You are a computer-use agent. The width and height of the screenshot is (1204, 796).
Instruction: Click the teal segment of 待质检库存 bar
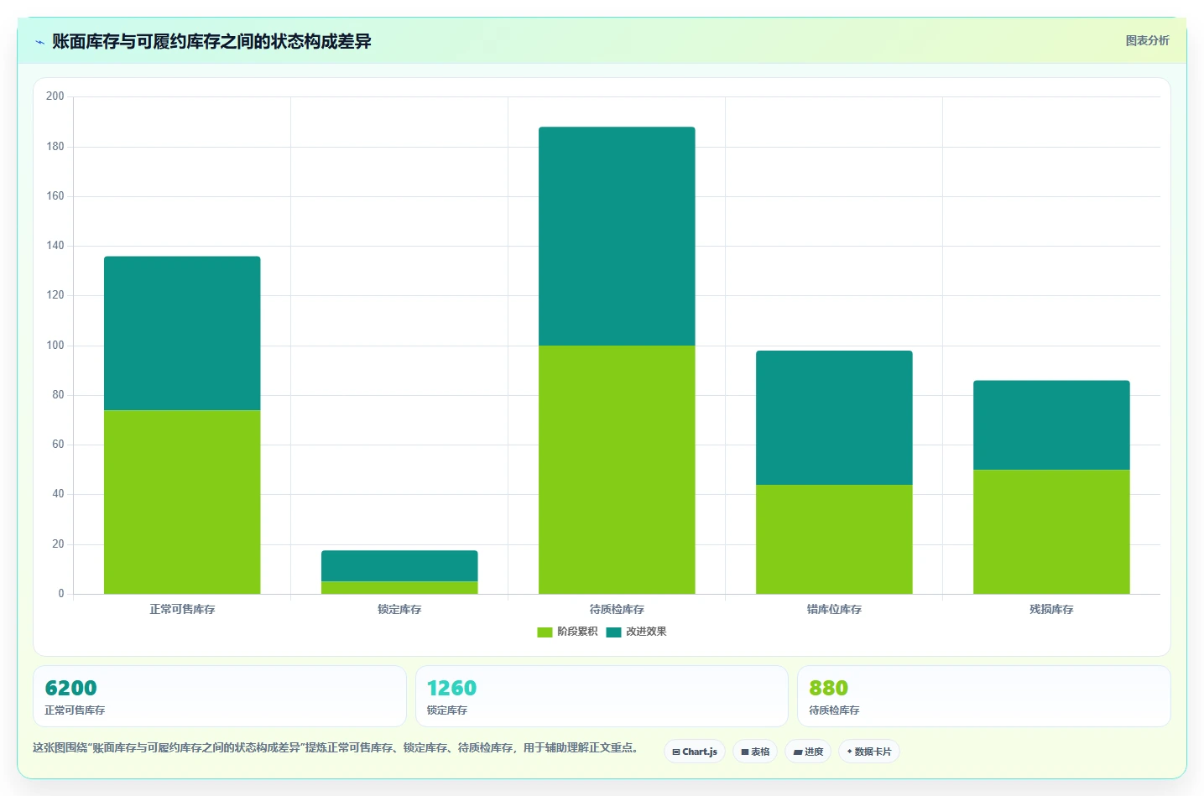point(617,237)
